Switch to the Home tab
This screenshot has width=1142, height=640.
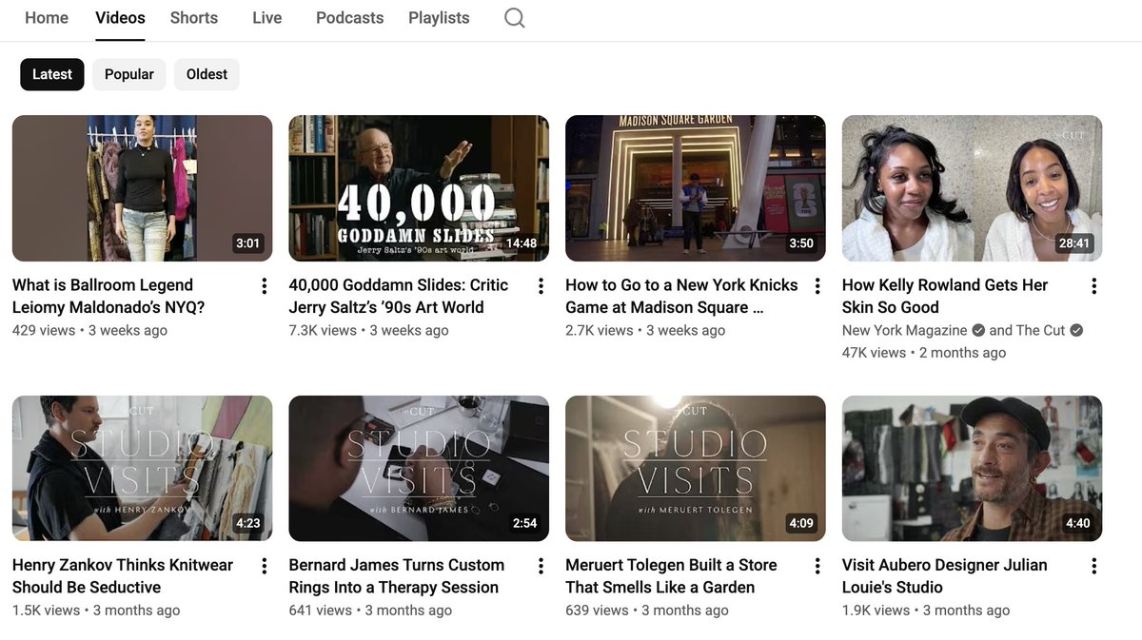click(47, 18)
